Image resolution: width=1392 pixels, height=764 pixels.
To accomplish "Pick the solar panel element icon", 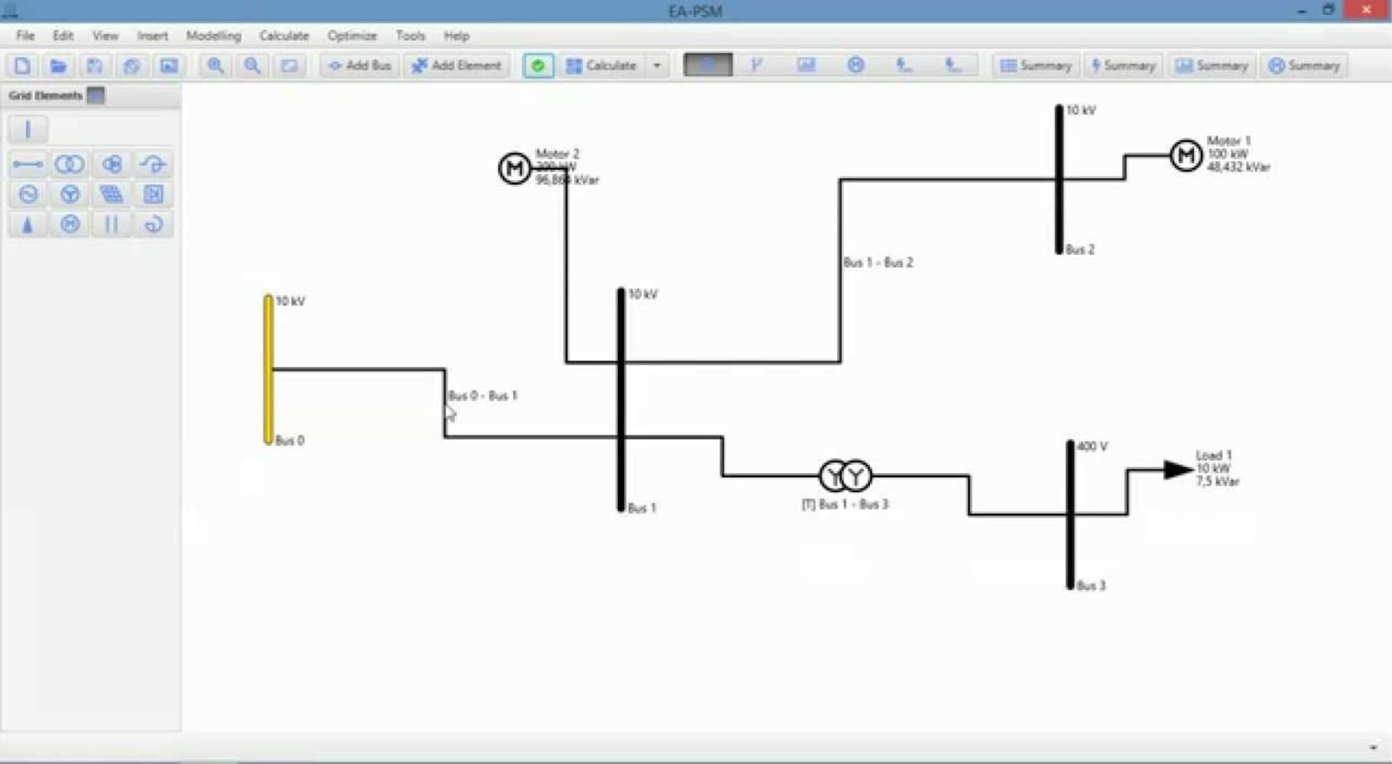I will (111, 195).
